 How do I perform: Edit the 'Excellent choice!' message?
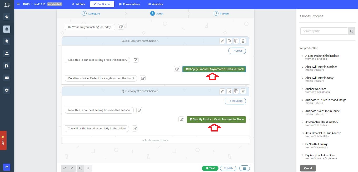(143, 78)
